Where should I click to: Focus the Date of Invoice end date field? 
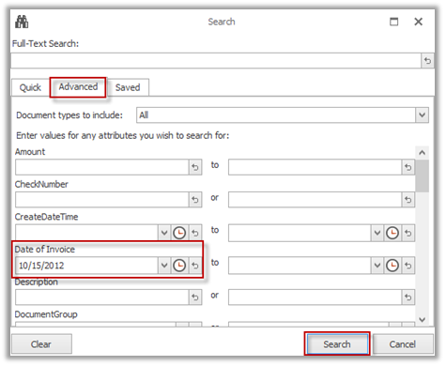click(x=300, y=266)
